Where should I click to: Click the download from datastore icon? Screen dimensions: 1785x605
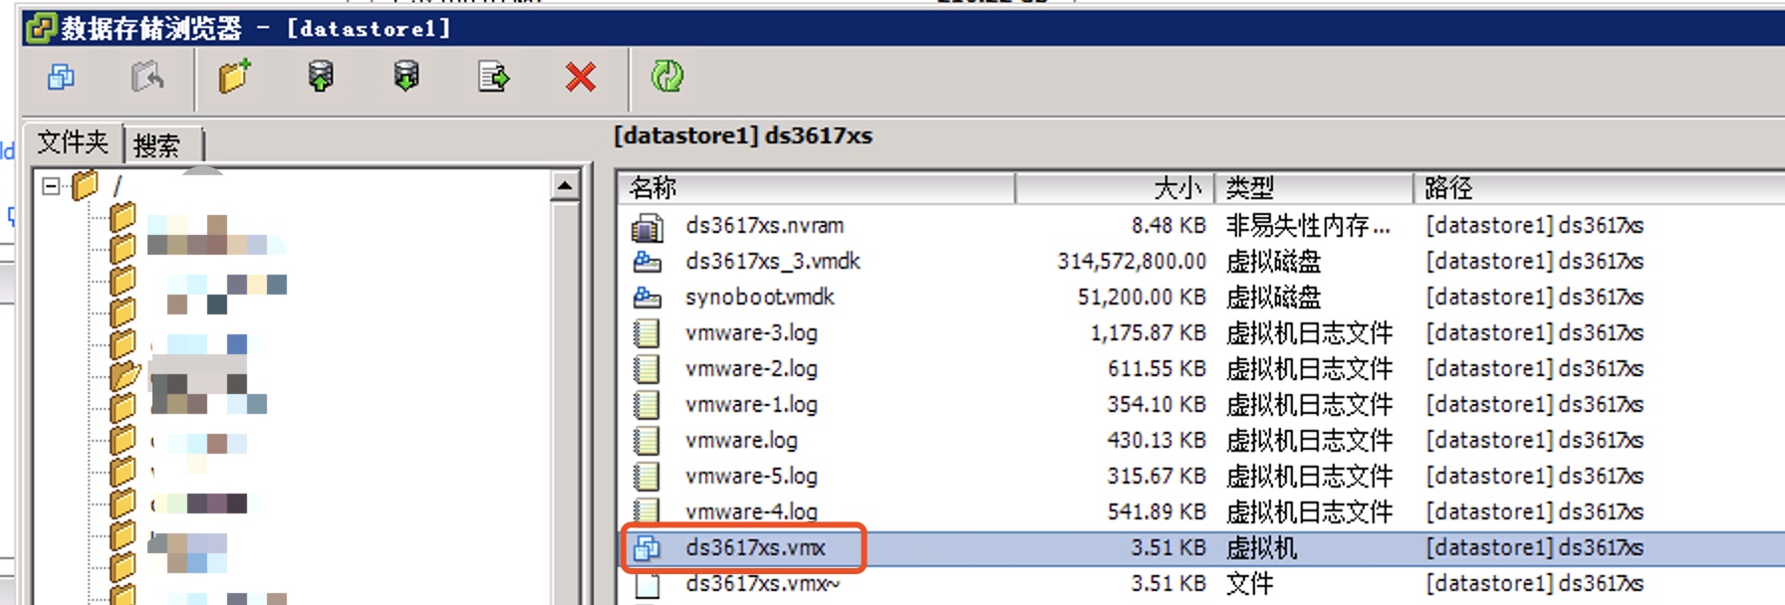tap(406, 77)
